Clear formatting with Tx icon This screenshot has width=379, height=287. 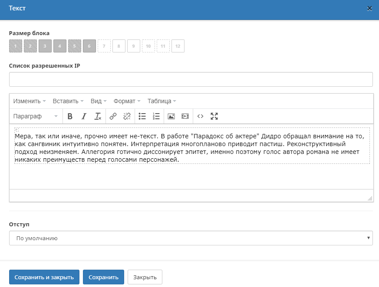pyautogui.click(x=98, y=116)
